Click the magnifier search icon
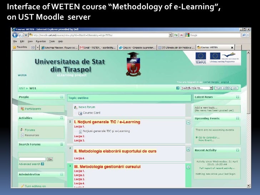This screenshot has height=195, width=260. click(244, 35)
